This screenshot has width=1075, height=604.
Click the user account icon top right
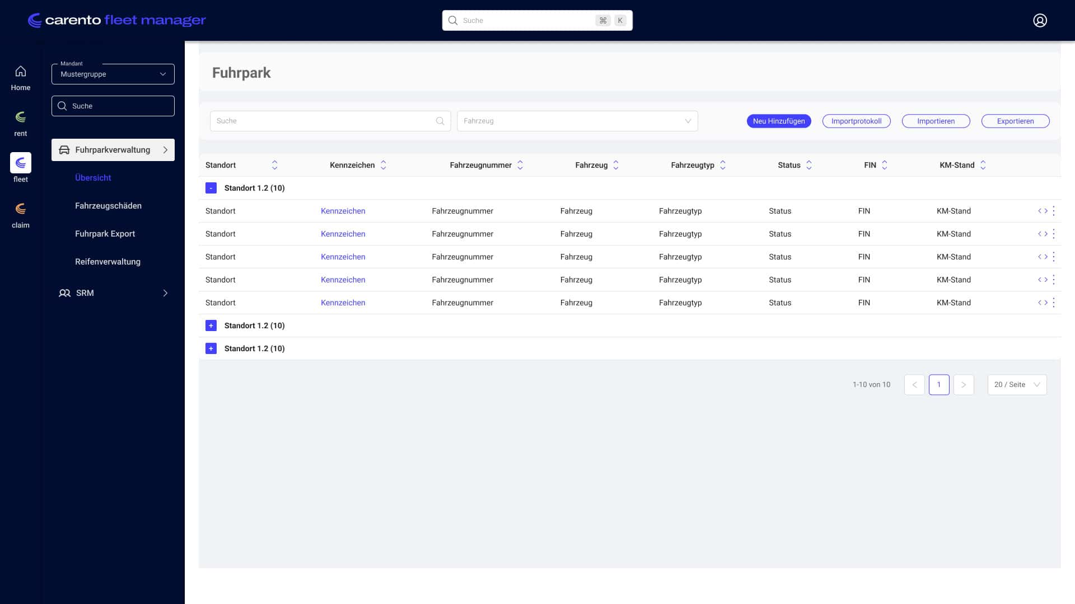1039,20
